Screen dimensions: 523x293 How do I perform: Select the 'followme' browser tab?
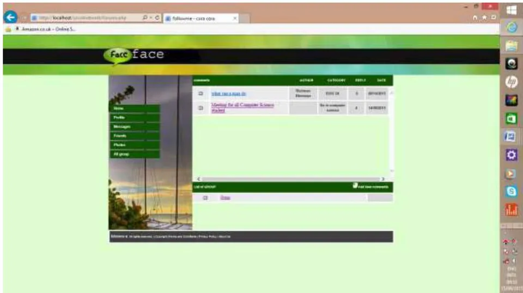tap(201, 19)
